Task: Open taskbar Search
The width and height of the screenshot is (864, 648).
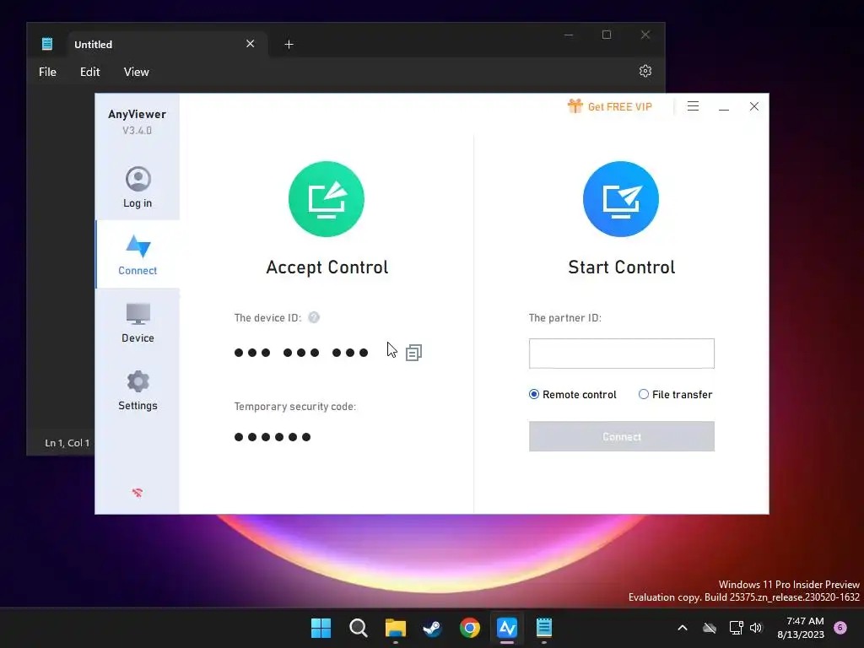Action: coord(358,628)
